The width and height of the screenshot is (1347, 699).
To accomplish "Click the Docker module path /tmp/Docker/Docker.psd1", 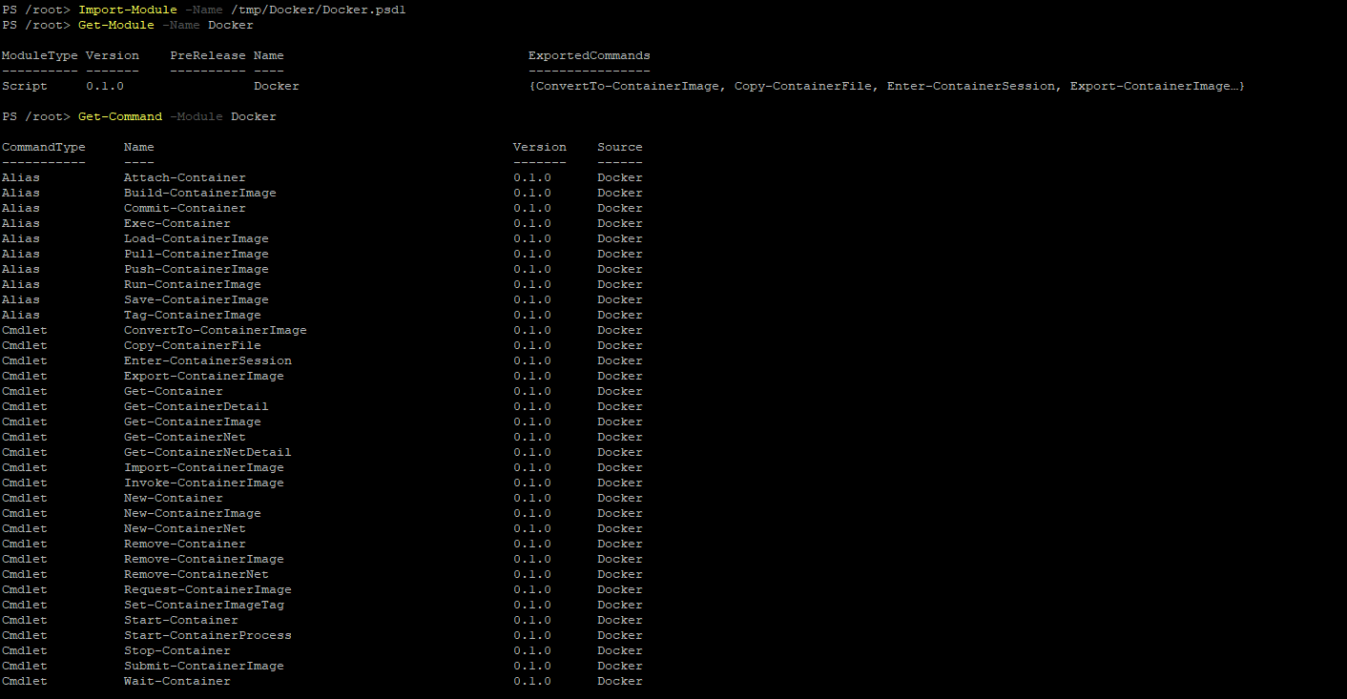I will tap(319, 9).
